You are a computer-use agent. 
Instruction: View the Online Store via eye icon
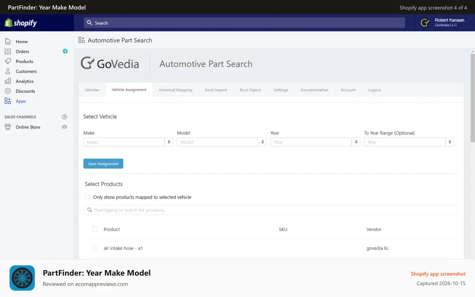tap(65, 127)
